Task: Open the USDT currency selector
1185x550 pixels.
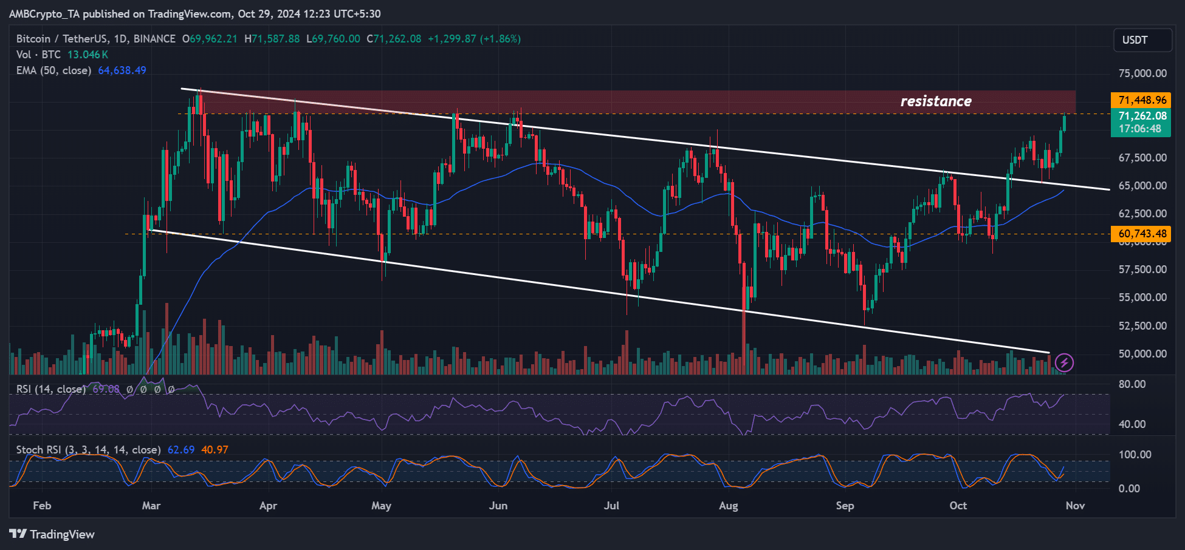Action: pos(1142,40)
